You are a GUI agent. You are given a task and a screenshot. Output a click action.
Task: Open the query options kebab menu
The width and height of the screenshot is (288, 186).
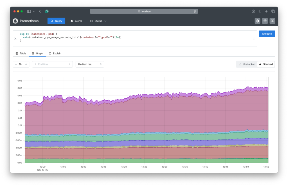point(254,39)
